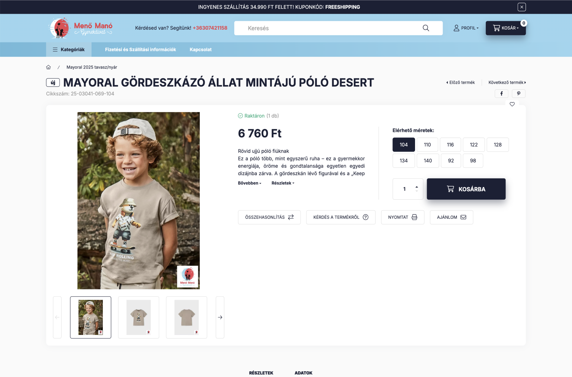The width and height of the screenshot is (572, 377).
Task: Click the Menő Manó logo
Action: click(x=81, y=28)
